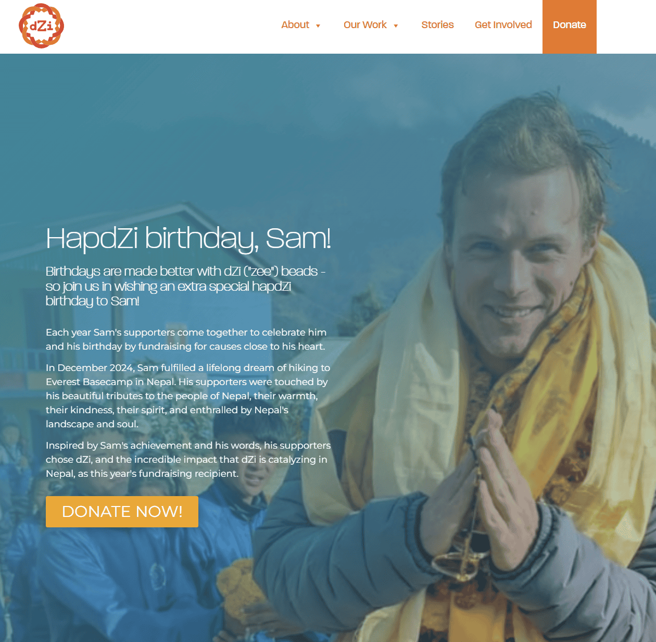Click the paragraph starting "Each year Sam's supporters"

186,339
